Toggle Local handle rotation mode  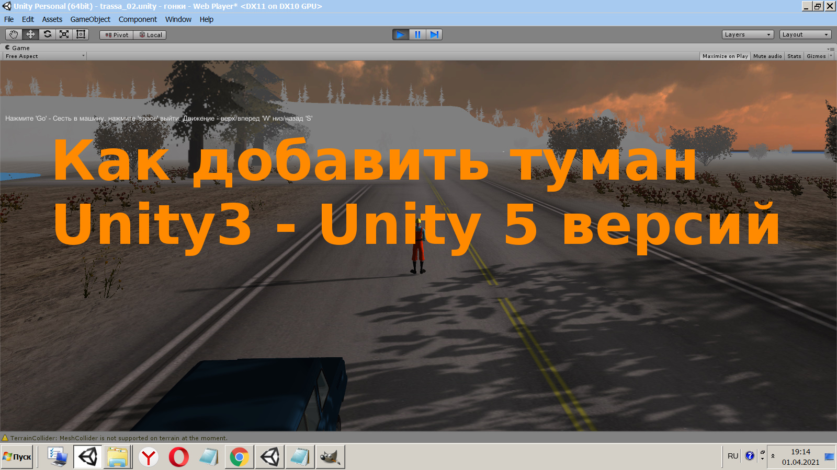click(150, 34)
